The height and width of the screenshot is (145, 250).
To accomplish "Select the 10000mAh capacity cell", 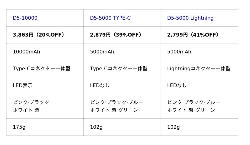I will point(26,52).
